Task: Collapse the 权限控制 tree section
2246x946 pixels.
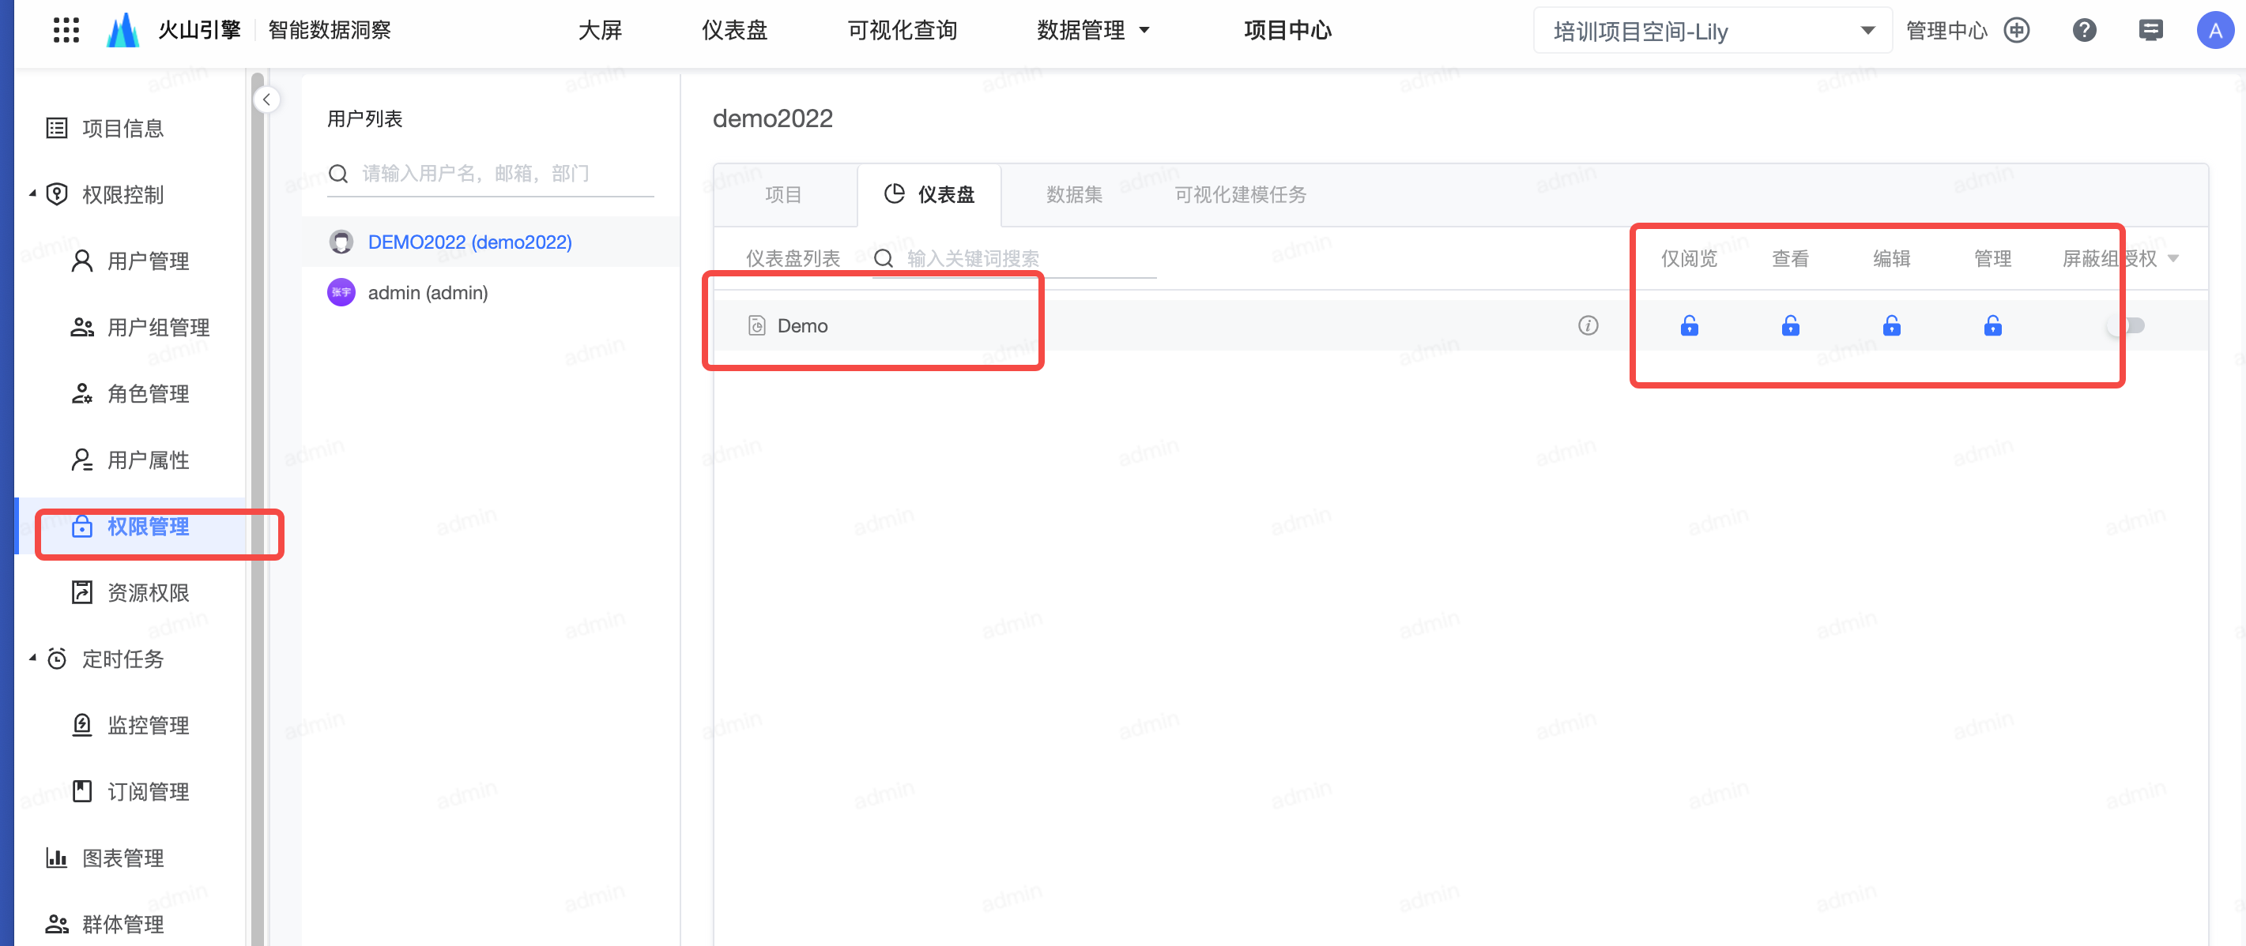Action: (33, 193)
